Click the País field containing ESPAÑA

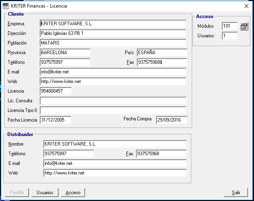[162, 53]
